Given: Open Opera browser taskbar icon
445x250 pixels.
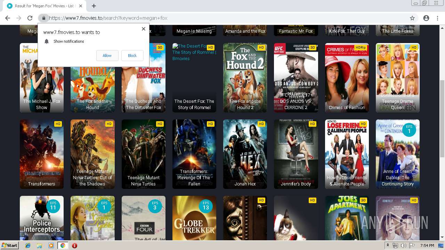Looking at the screenshot, I should [x=74, y=245].
